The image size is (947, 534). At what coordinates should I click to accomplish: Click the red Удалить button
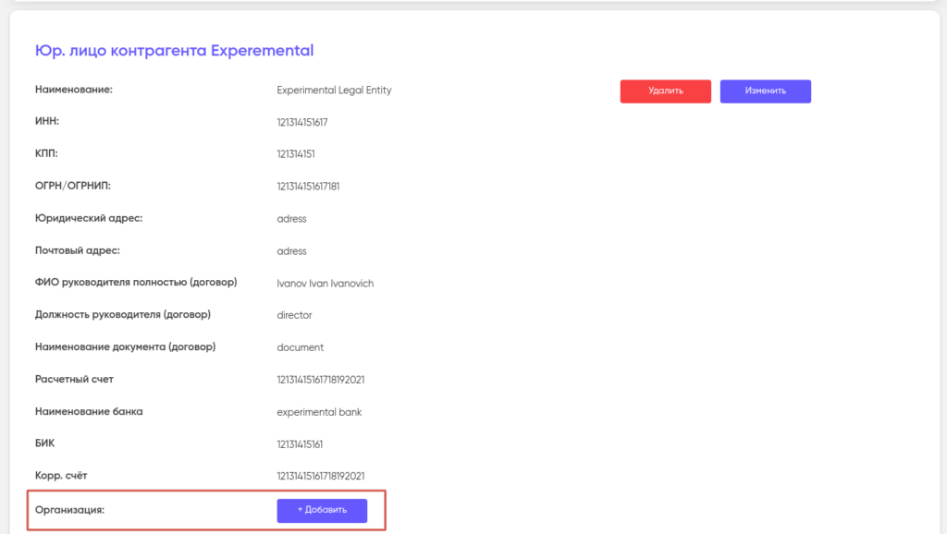[x=665, y=91]
